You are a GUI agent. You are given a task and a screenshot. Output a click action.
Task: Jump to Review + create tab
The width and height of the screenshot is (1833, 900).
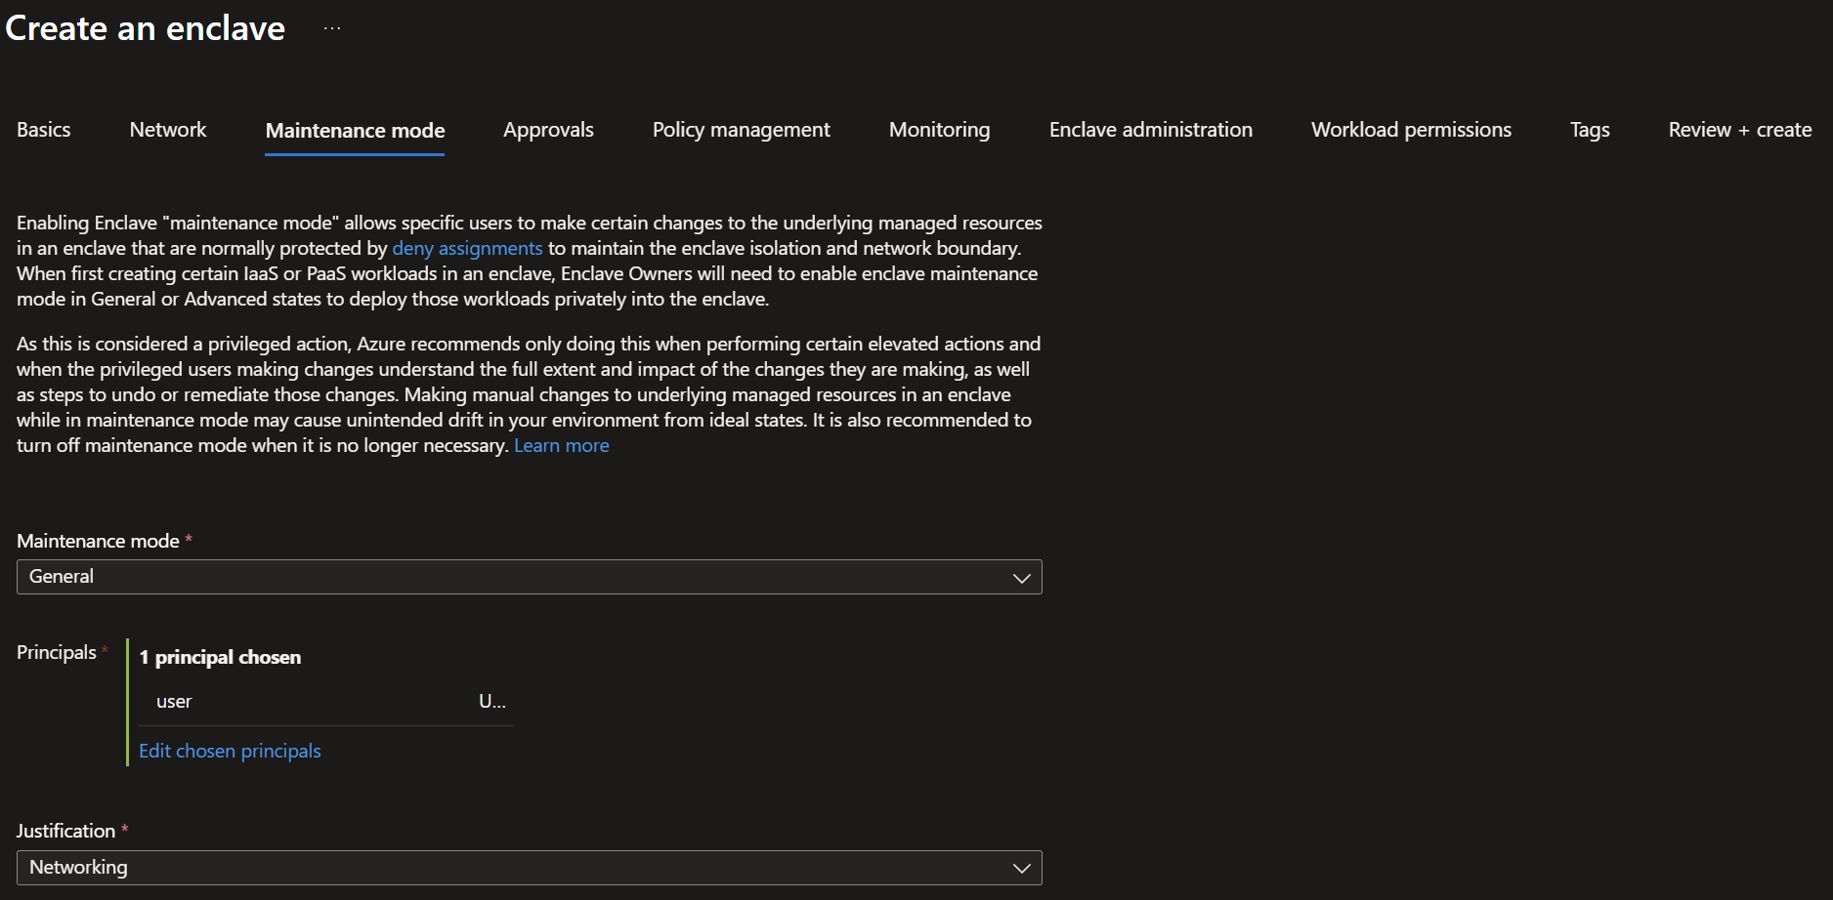pyautogui.click(x=1740, y=130)
